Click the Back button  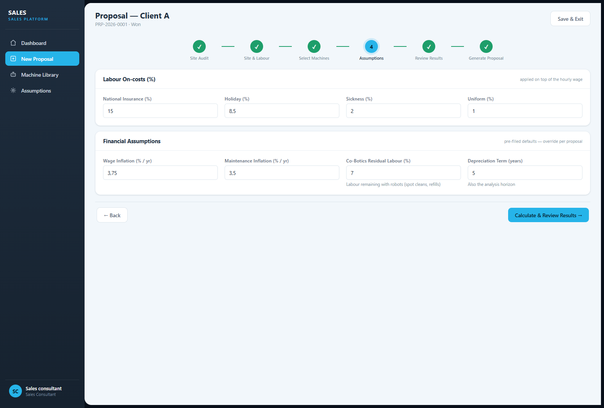pos(112,215)
